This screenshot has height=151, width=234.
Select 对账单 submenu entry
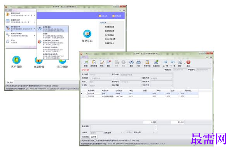coord(53,36)
